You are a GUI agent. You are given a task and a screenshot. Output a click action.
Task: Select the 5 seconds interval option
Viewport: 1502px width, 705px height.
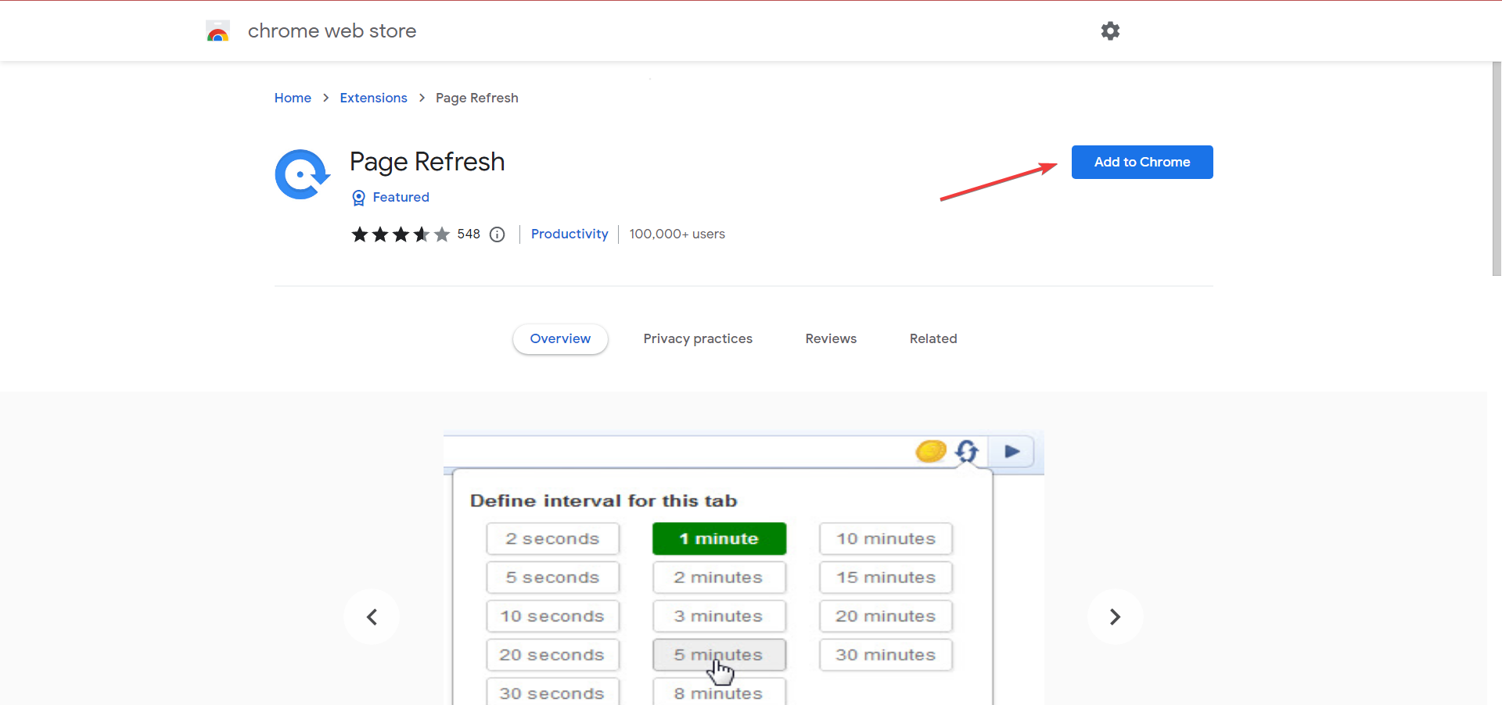(x=552, y=578)
